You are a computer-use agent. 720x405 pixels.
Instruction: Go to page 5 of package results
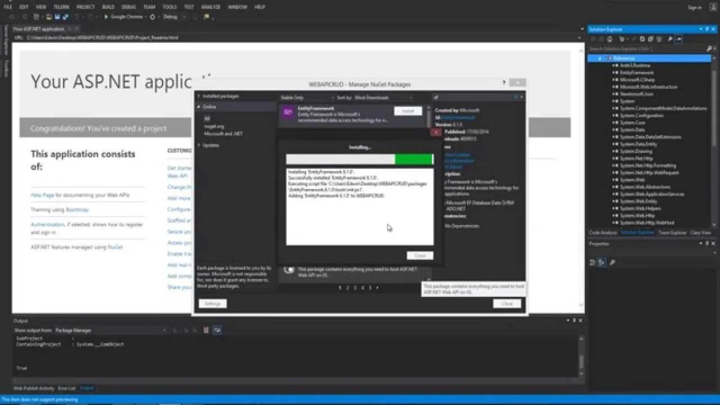tap(369, 288)
